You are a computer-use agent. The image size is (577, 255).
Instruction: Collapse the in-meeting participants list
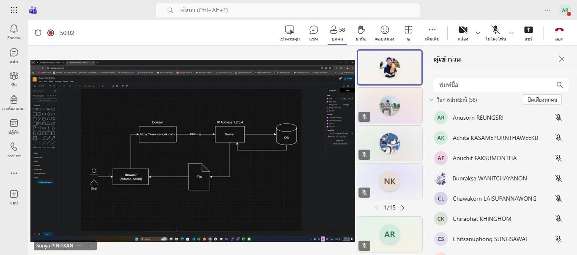(431, 100)
